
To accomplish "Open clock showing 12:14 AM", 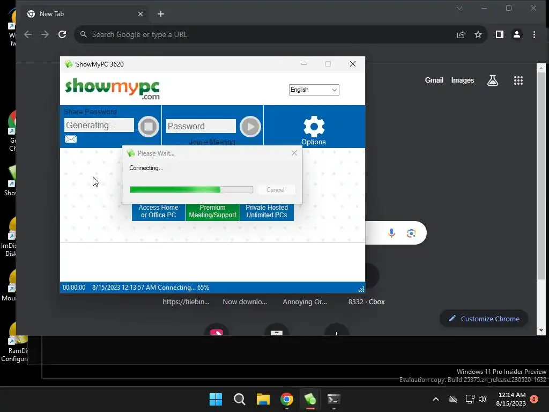I will coord(511,399).
